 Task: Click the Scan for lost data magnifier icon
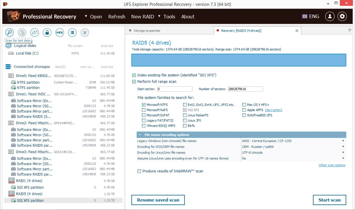pyautogui.click(x=9, y=33)
